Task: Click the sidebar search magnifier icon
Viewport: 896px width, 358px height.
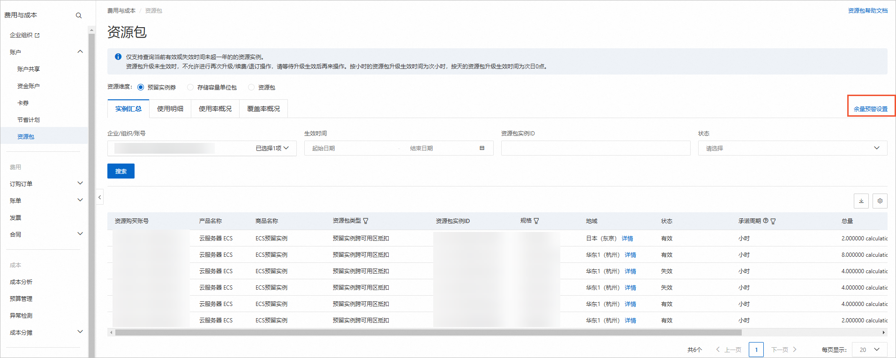Action: point(79,15)
